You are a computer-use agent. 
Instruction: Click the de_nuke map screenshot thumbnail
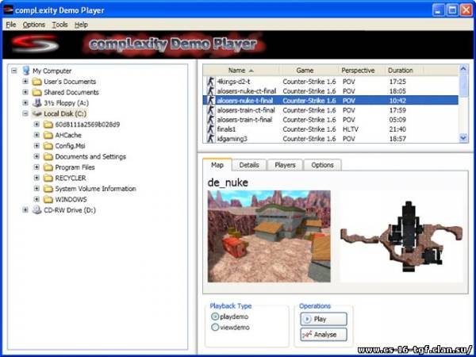point(269,236)
